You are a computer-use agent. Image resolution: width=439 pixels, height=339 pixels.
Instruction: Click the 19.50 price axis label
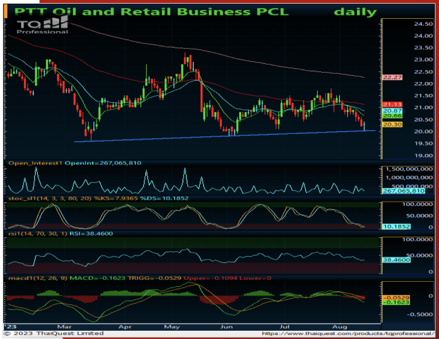pyautogui.click(x=423, y=144)
